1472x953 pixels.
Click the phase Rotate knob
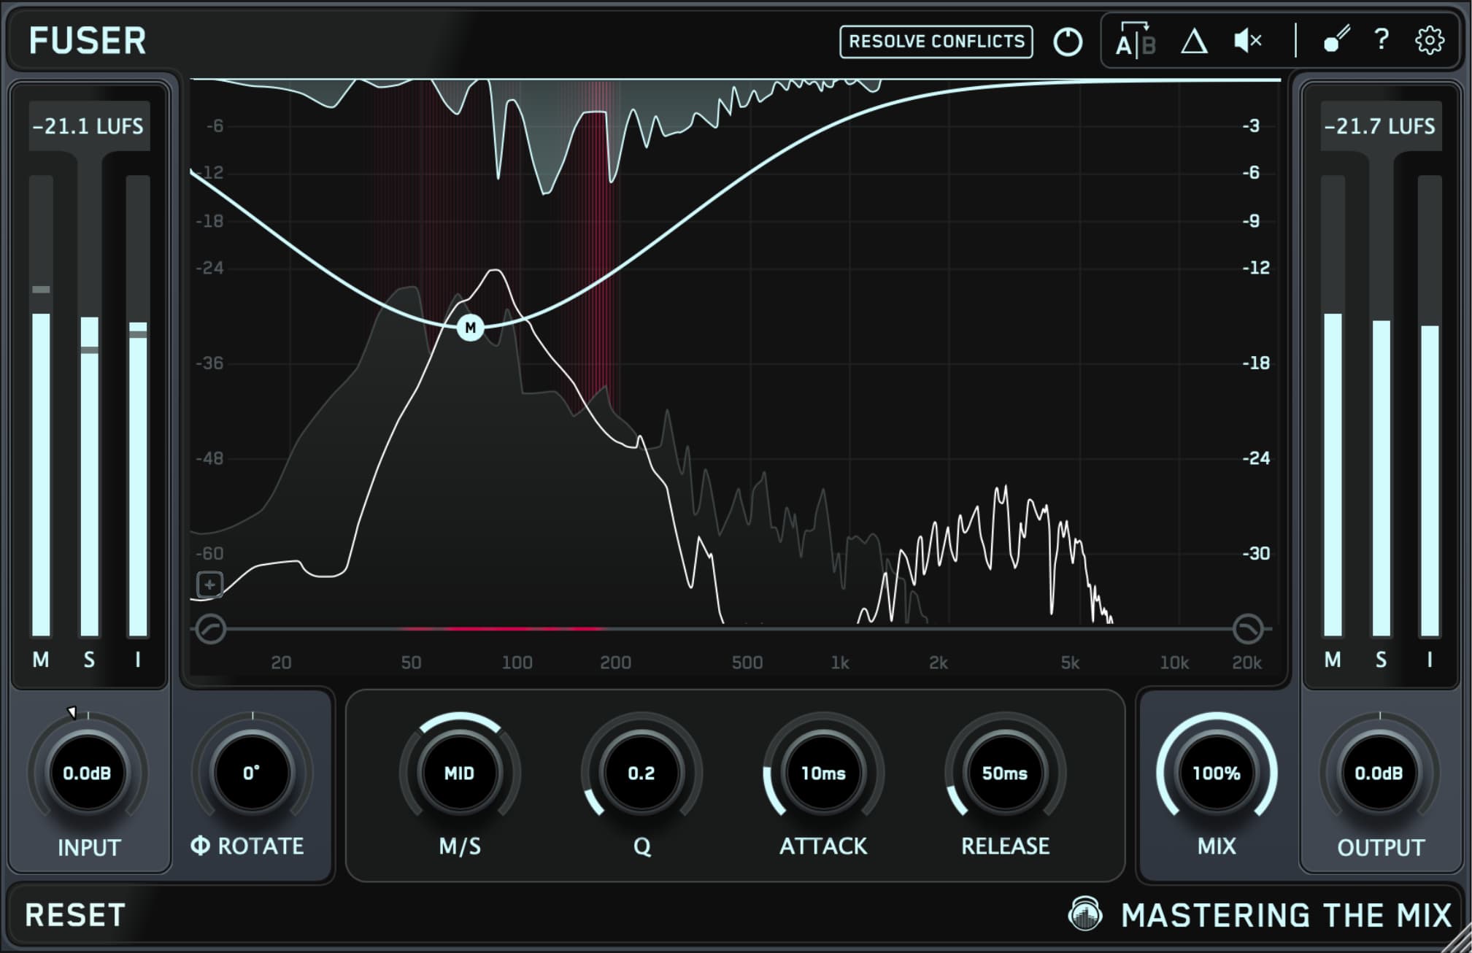click(252, 773)
